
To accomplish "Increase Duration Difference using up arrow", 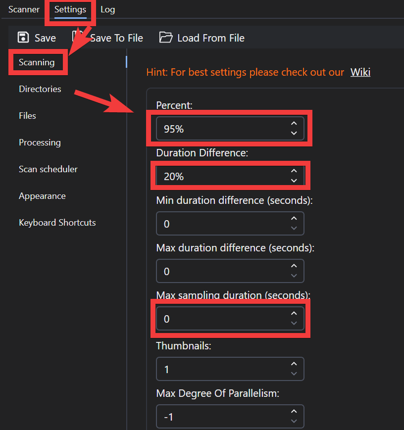I will (294, 171).
